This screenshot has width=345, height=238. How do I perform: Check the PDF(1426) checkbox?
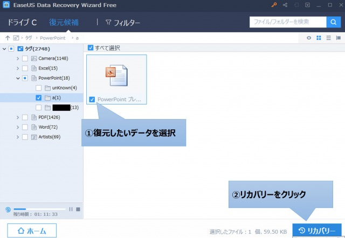coord(25,117)
